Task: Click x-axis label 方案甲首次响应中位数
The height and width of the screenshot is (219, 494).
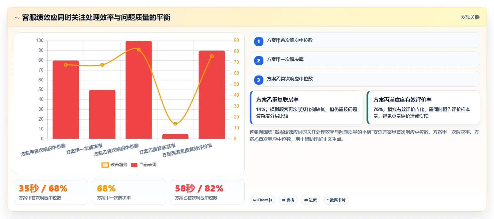Action: pyautogui.click(x=43, y=150)
